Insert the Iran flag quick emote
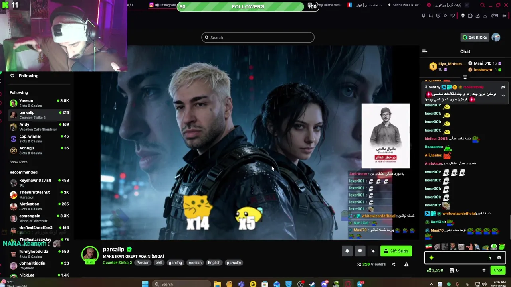This screenshot has width=511, height=287. point(428,247)
